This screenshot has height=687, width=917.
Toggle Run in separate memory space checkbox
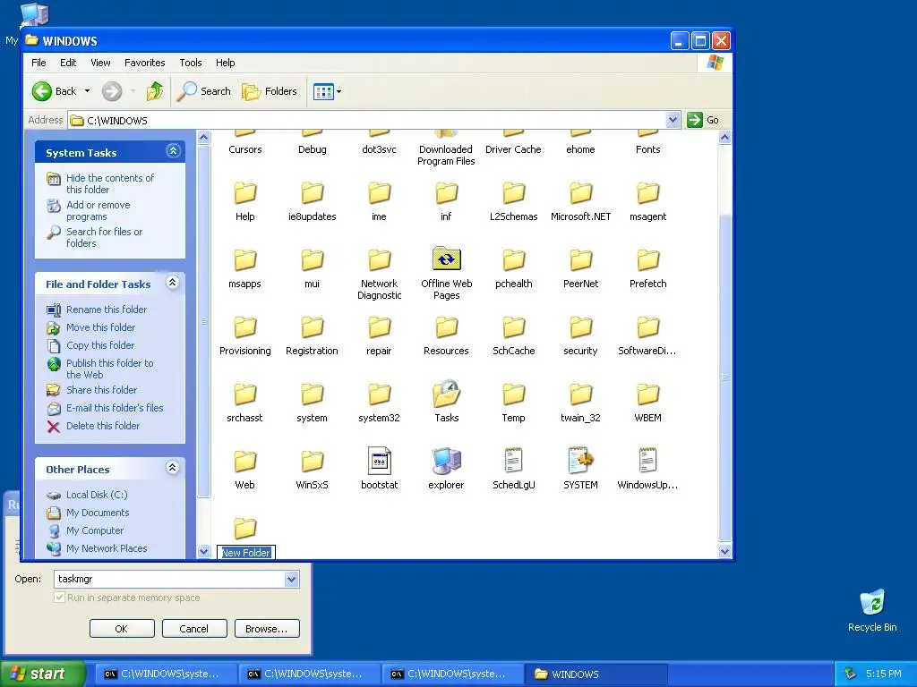tap(59, 598)
